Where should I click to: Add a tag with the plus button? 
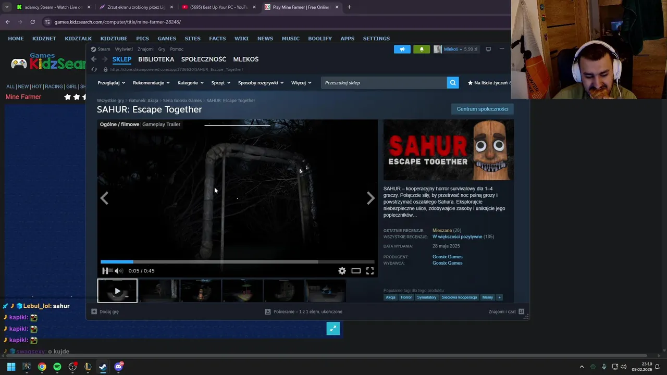(499, 297)
